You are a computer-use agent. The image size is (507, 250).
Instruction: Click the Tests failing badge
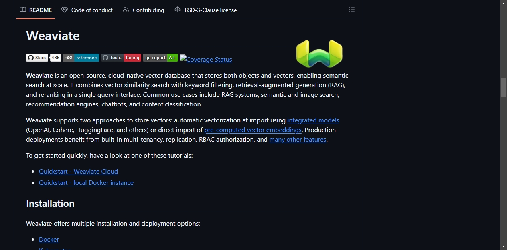coord(121,58)
